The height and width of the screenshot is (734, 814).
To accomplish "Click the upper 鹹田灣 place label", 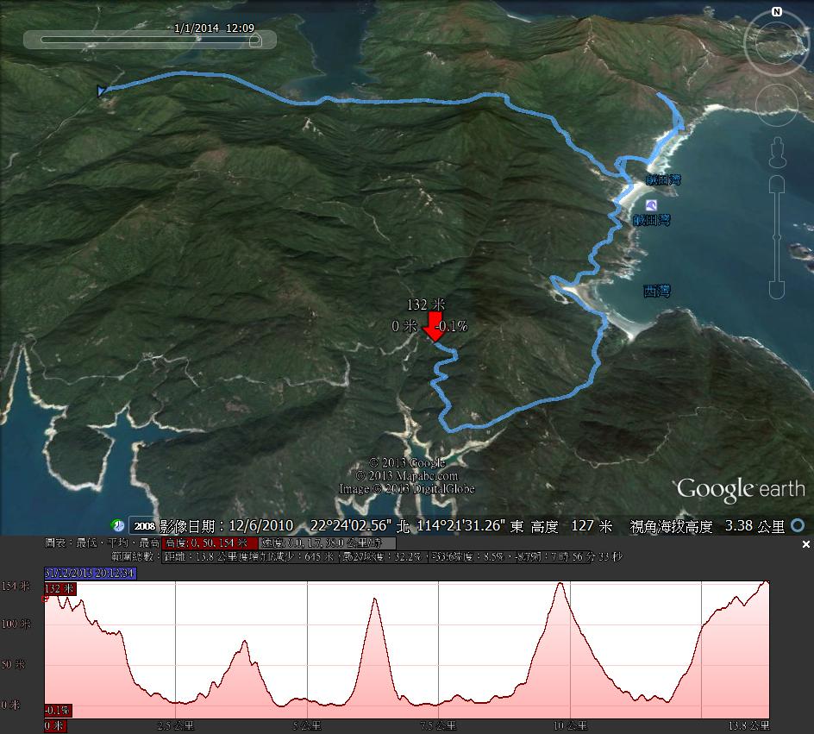I will coord(663,180).
